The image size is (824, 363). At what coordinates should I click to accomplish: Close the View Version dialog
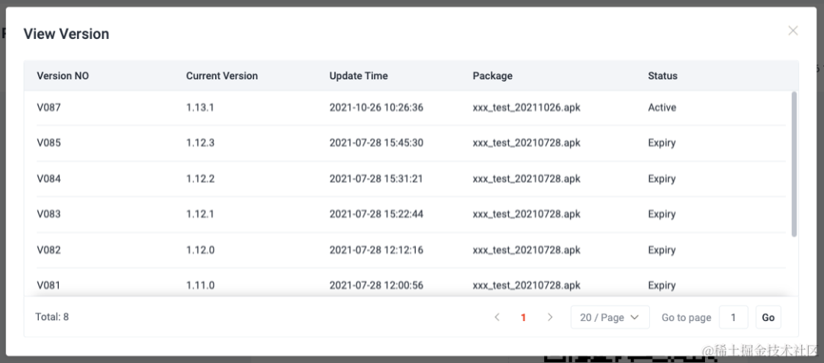coord(793,31)
